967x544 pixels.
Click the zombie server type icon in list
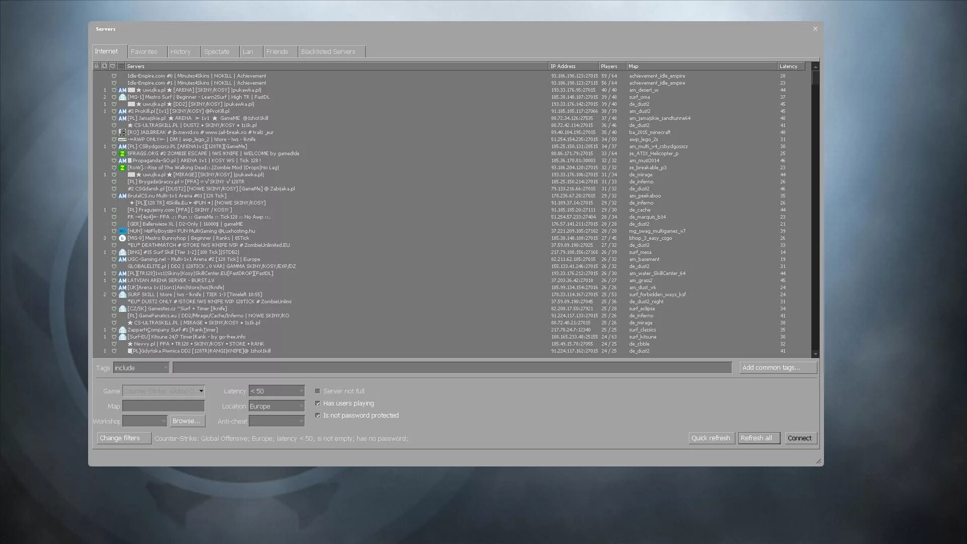point(122,154)
